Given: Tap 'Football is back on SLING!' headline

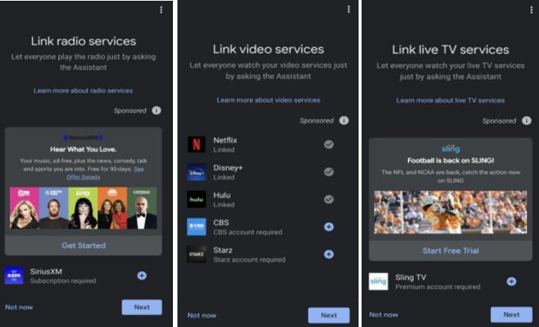Looking at the screenshot, I should pos(451,160).
